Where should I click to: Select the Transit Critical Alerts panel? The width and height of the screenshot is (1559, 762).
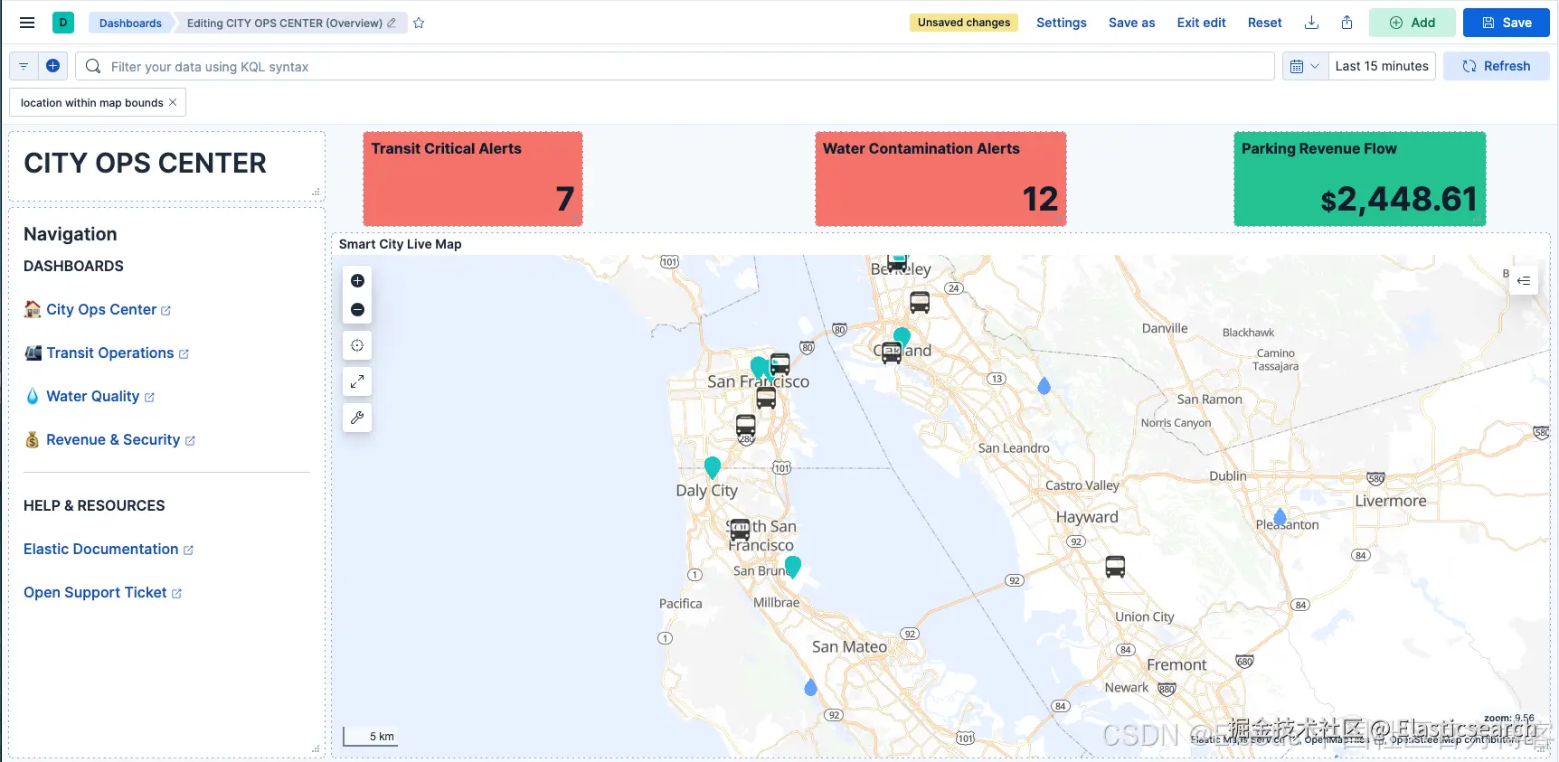473,179
